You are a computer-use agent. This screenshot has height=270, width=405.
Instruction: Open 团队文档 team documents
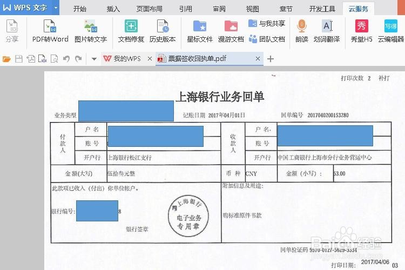click(x=267, y=39)
